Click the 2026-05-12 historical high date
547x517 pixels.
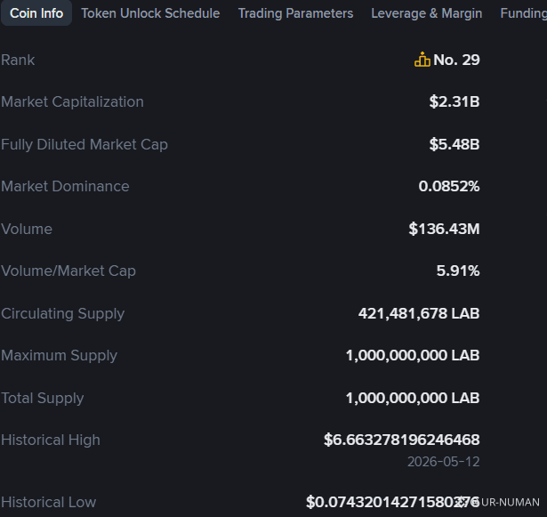(444, 462)
